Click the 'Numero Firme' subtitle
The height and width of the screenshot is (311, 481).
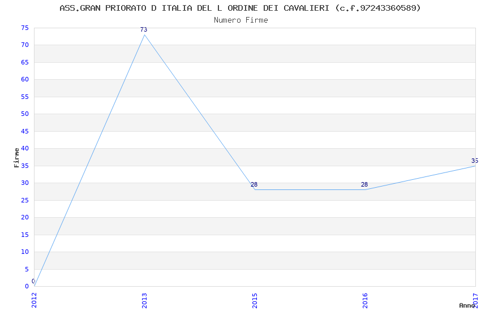coord(241,20)
